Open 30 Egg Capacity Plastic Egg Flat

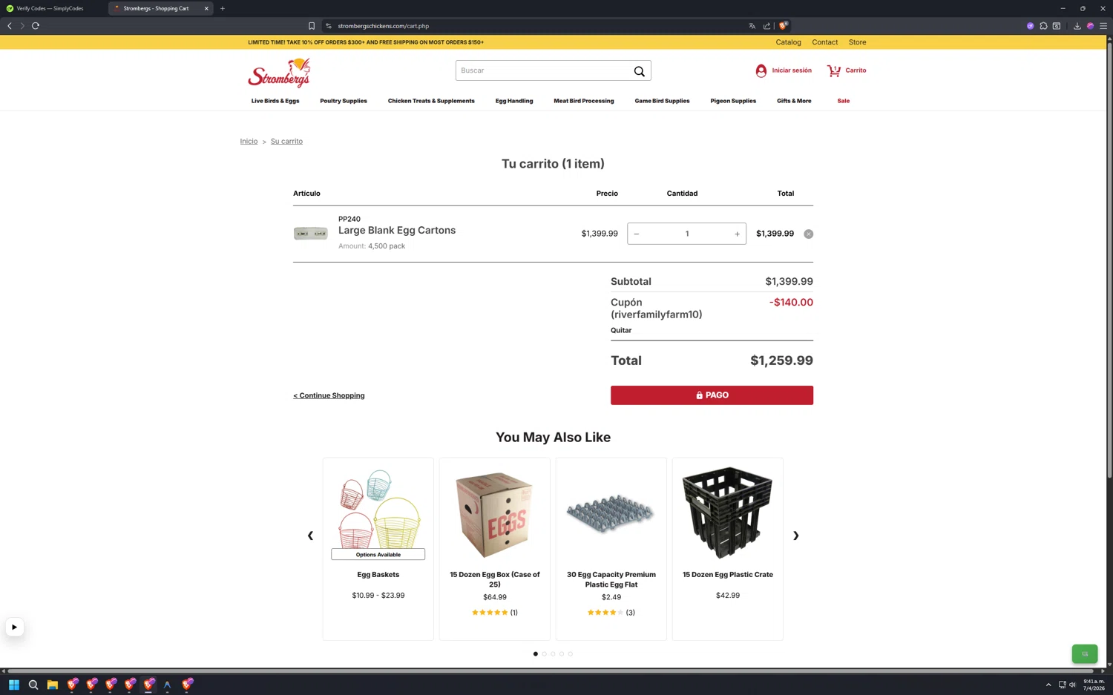tap(611, 579)
